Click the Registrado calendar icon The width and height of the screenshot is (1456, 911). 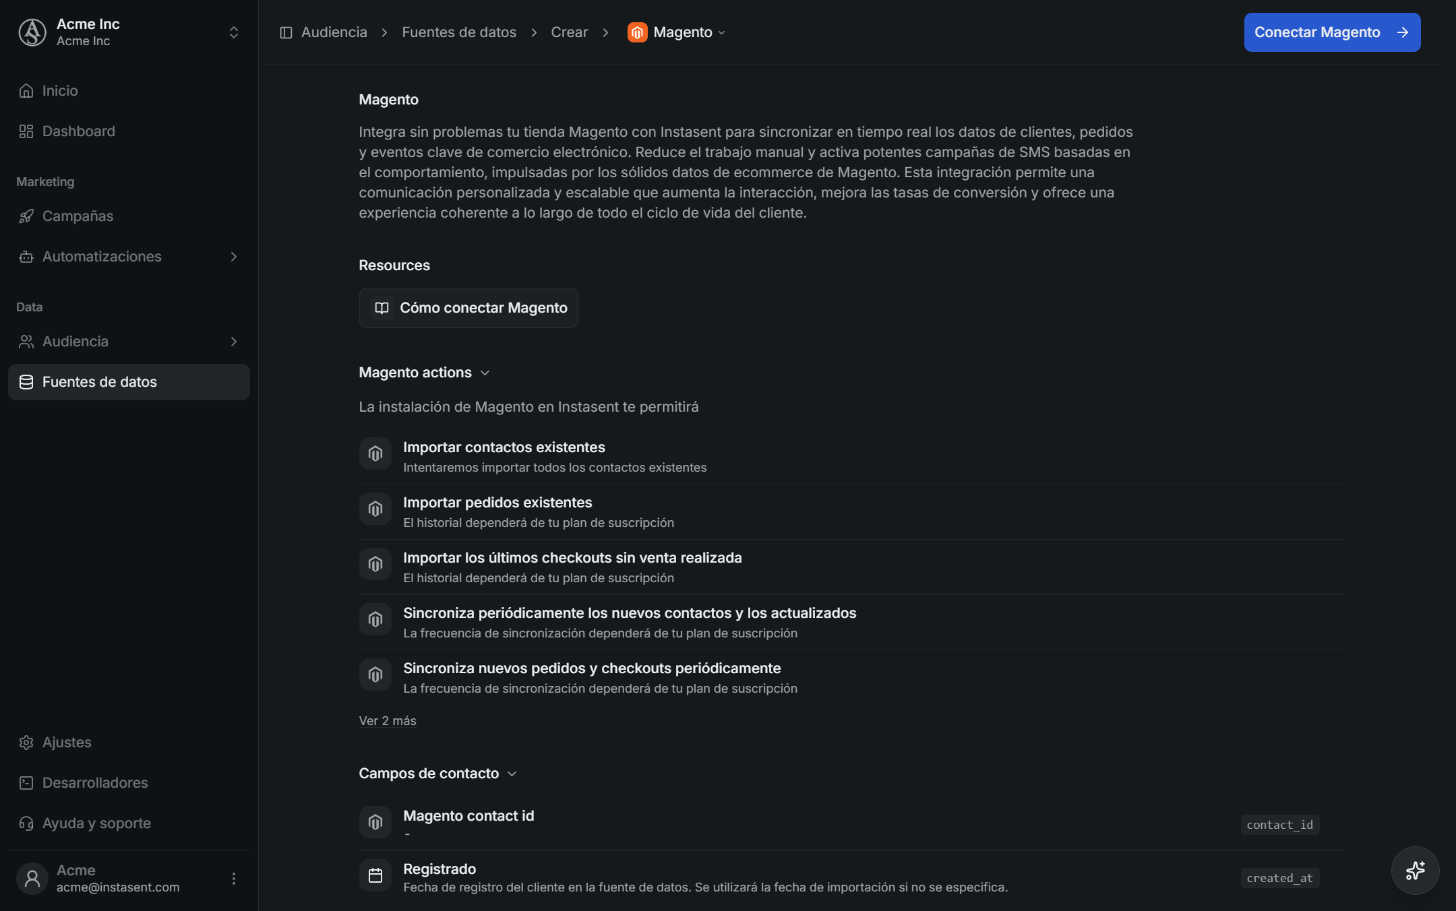point(375,875)
